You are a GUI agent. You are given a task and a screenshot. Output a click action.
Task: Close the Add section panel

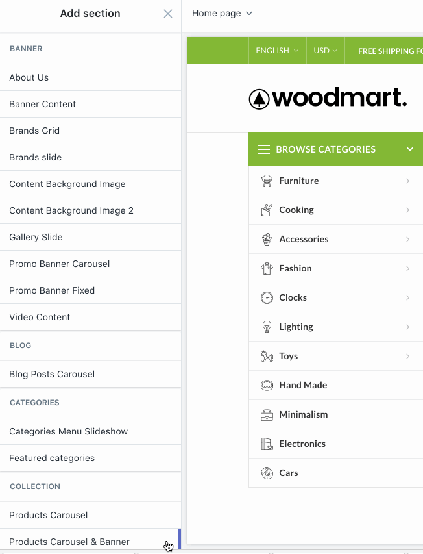pos(168,14)
